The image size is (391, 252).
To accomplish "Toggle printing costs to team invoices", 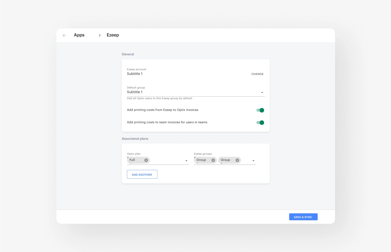I will pyautogui.click(x=260, y=122).
